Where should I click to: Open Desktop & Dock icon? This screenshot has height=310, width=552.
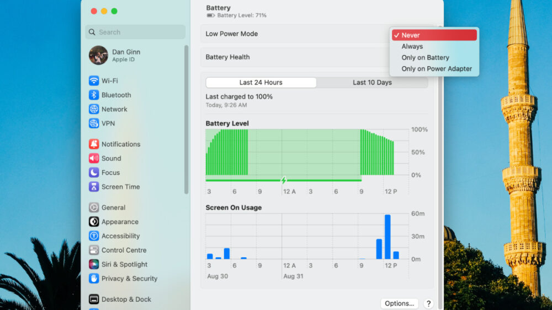click(x=94, y=299)
